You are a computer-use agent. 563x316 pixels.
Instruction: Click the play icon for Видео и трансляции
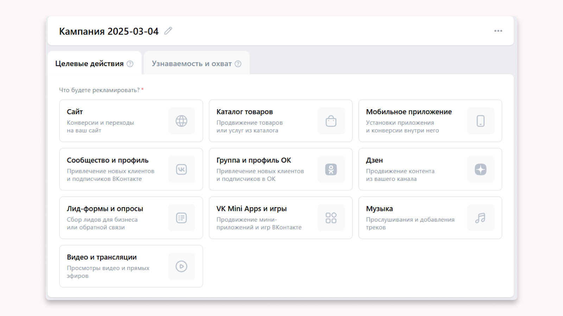pos(181,266)
